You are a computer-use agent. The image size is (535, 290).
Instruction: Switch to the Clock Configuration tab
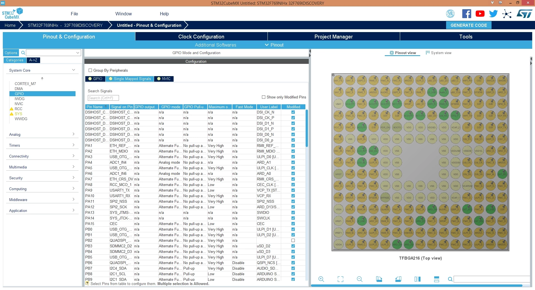pyautogui.click(x=201, y=37)
